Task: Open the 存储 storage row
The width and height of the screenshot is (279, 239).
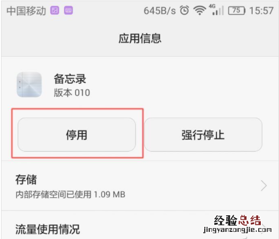Action: click(139, 185)
